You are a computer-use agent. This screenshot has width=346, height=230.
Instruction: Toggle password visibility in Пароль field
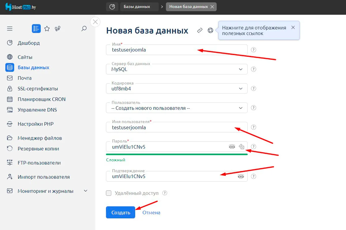[232, 147]
